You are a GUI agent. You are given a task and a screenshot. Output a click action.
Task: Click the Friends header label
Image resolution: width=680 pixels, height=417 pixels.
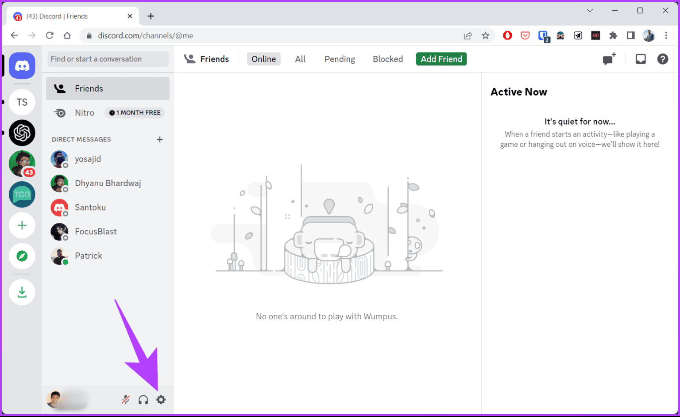[214, 59]
